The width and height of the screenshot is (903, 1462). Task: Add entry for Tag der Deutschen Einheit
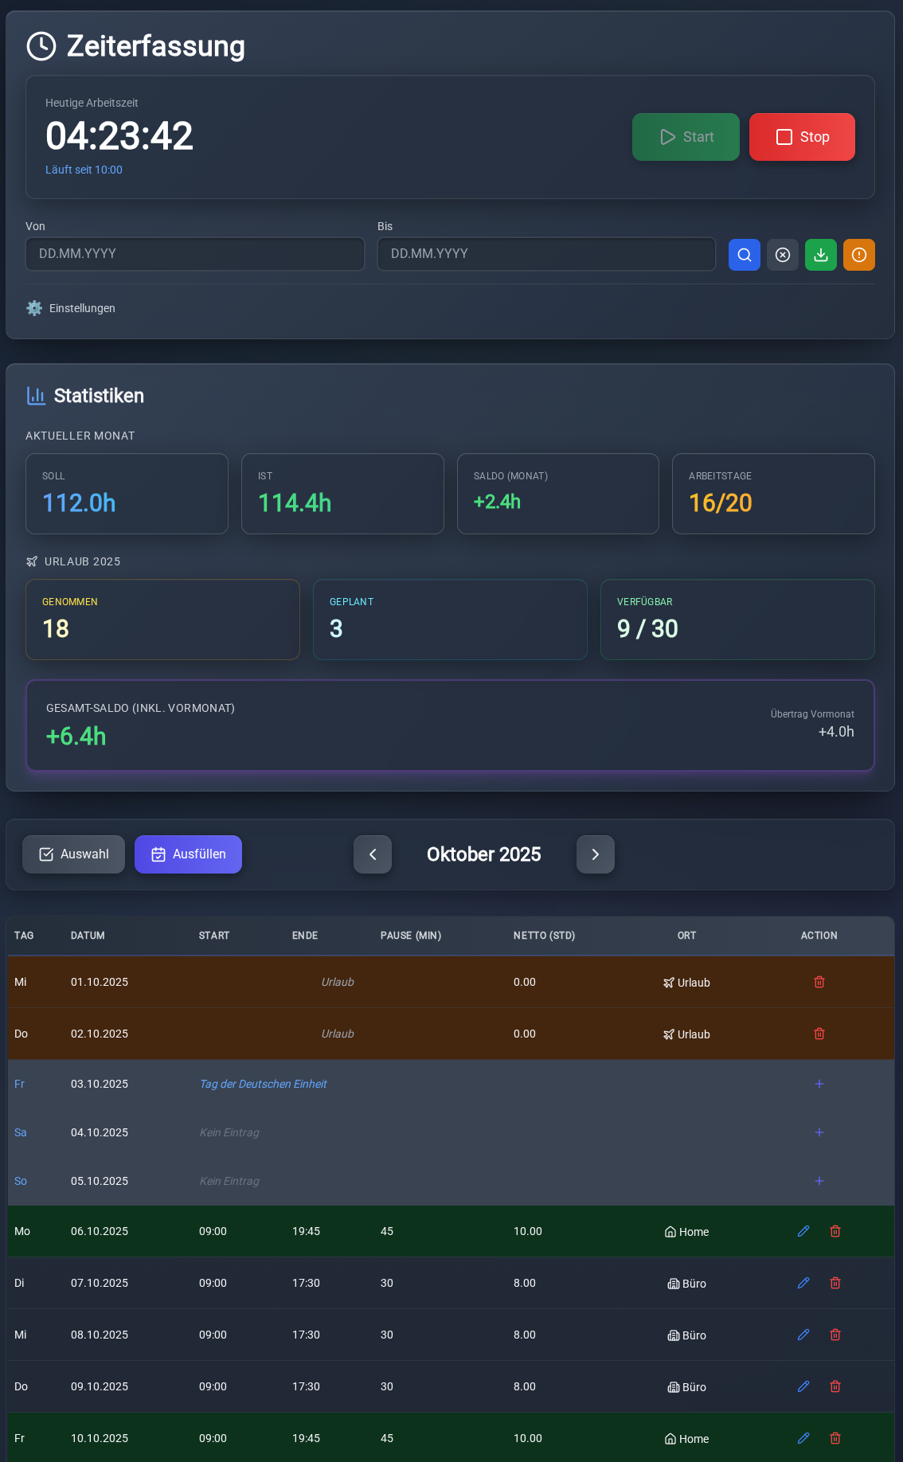pos(819,1084)
